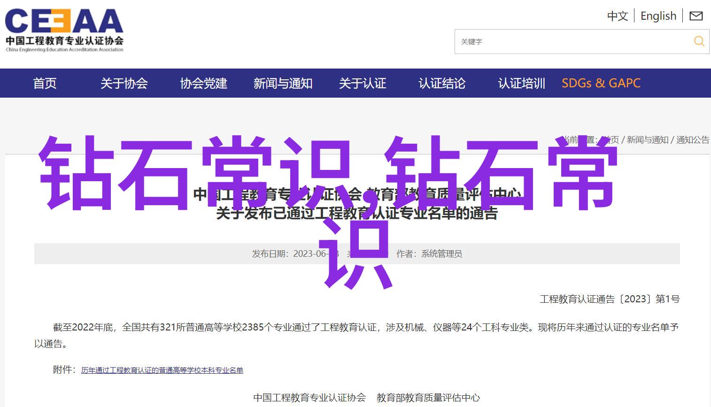
Task: Go to 新闻与通知 in the breadcrumb
Action: 647,140
